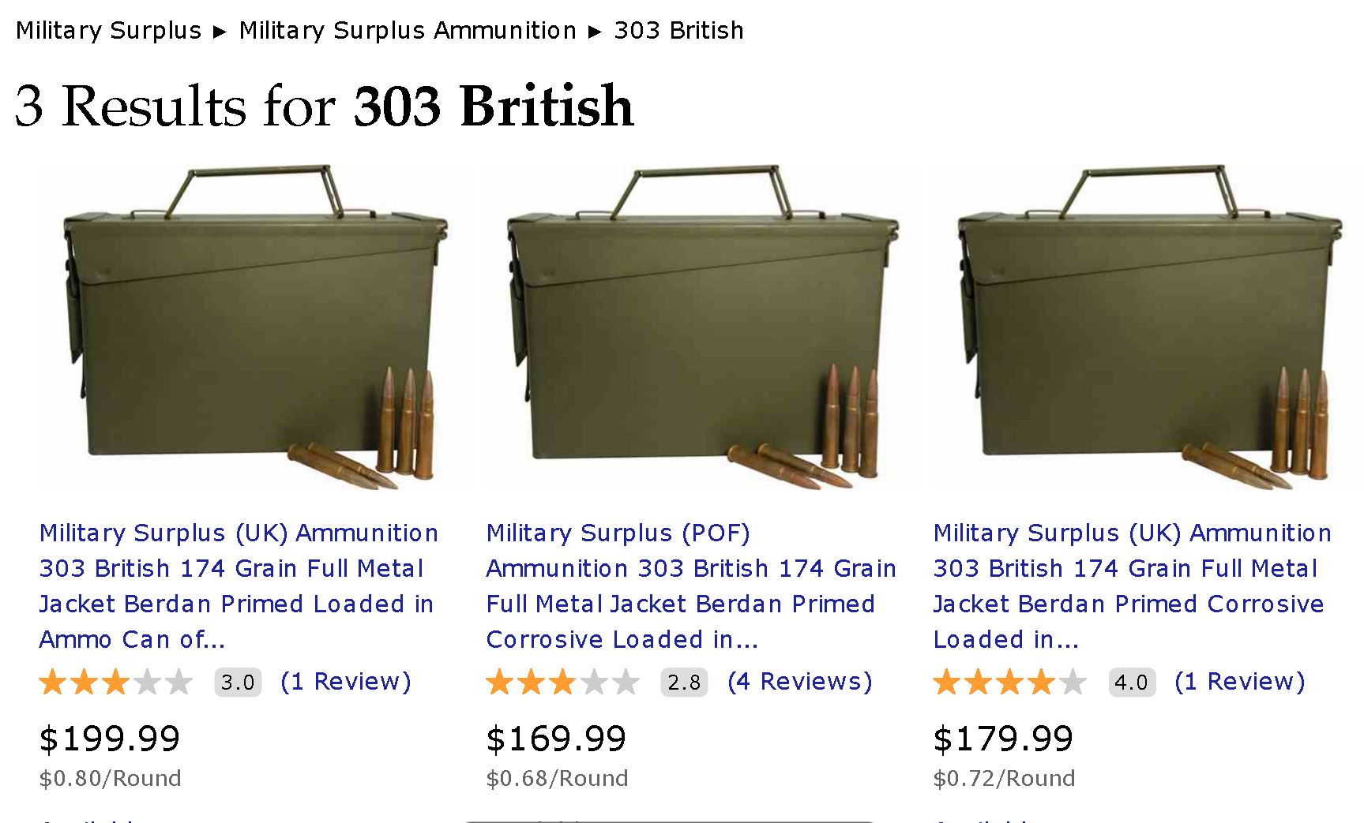Click the 3.0 rating badge

238,683
